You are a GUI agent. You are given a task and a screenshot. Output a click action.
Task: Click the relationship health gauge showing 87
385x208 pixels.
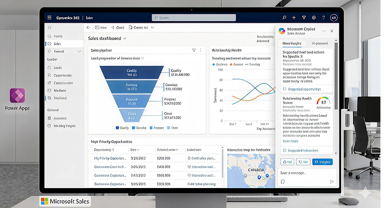(x=323, y=101)
